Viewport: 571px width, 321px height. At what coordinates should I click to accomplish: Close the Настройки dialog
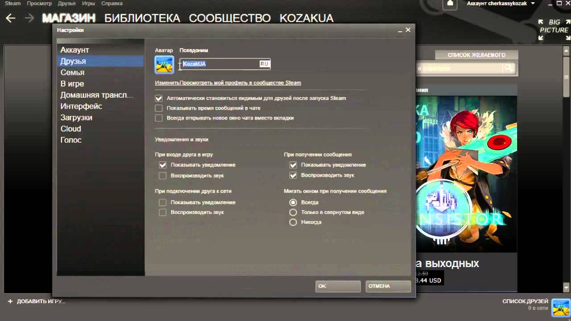[x=408, y=30]
